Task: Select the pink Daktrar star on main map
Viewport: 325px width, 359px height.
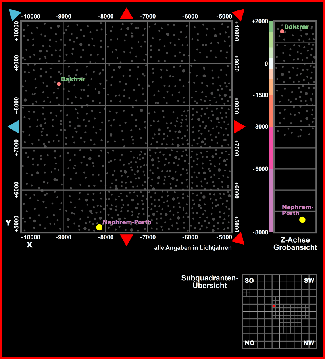Action: tap(59, 84)
